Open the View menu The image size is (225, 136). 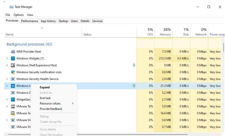coord(30,15)
